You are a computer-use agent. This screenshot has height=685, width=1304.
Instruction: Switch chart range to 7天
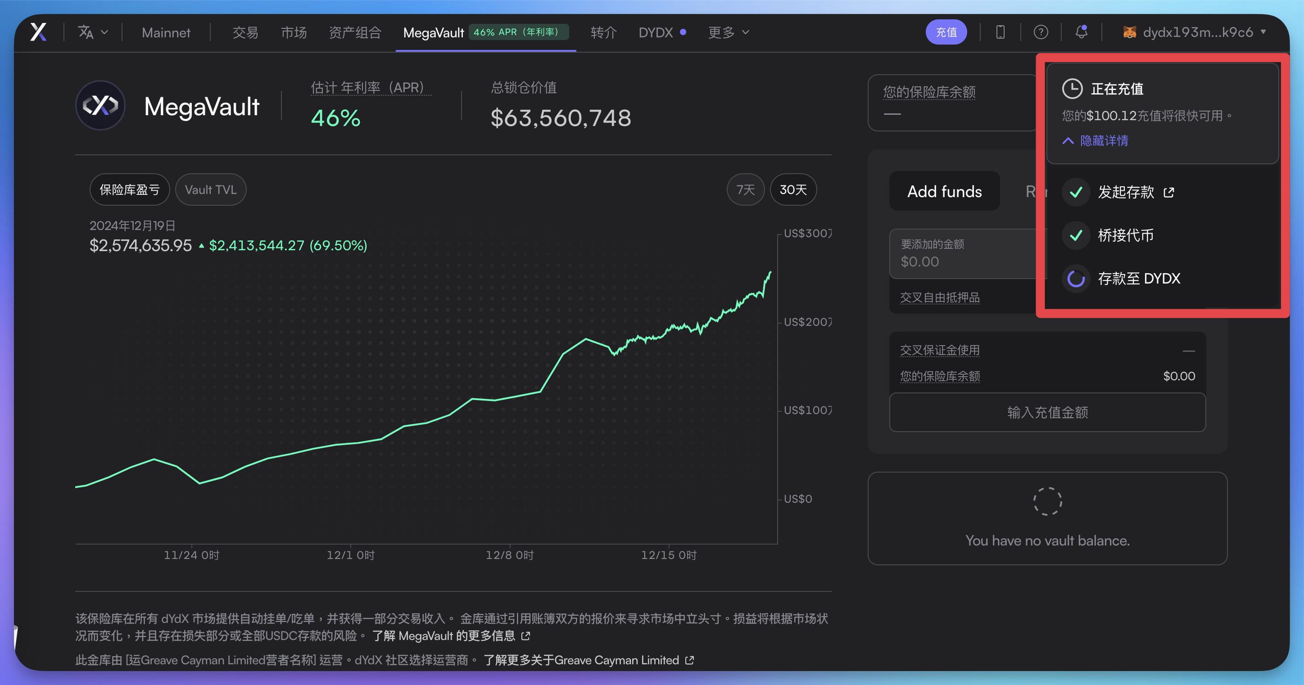(x=745, y=190)
